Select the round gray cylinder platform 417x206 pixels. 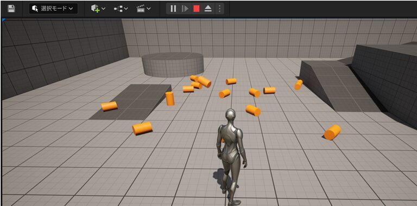point(173,65)
